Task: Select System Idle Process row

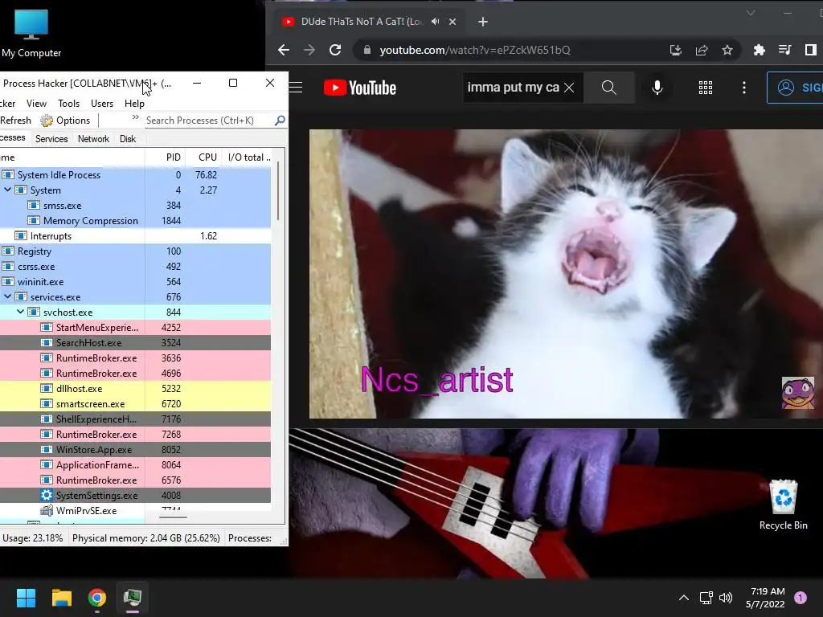Action: coord(135,174)
